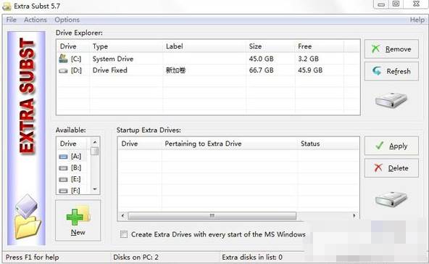This screenshot has width=429, height=264.
Task: Open the Help menu
Action: click(x=417, y=20)
